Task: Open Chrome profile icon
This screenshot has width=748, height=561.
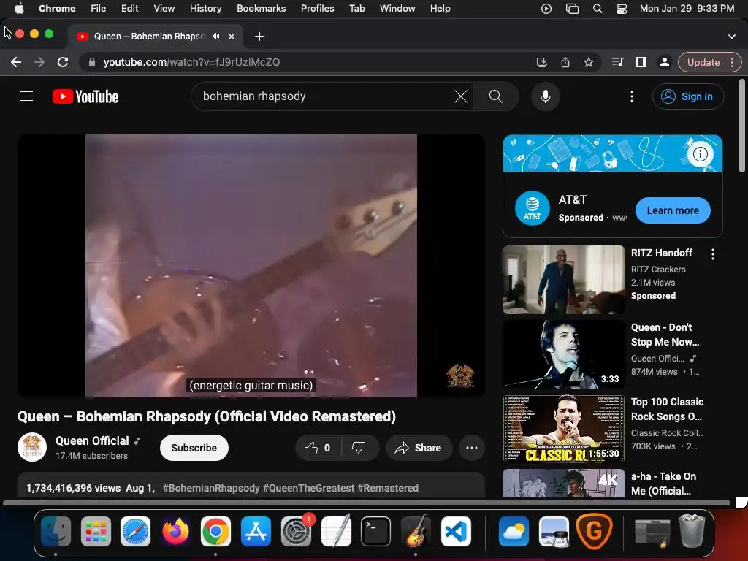Action: 664,62
